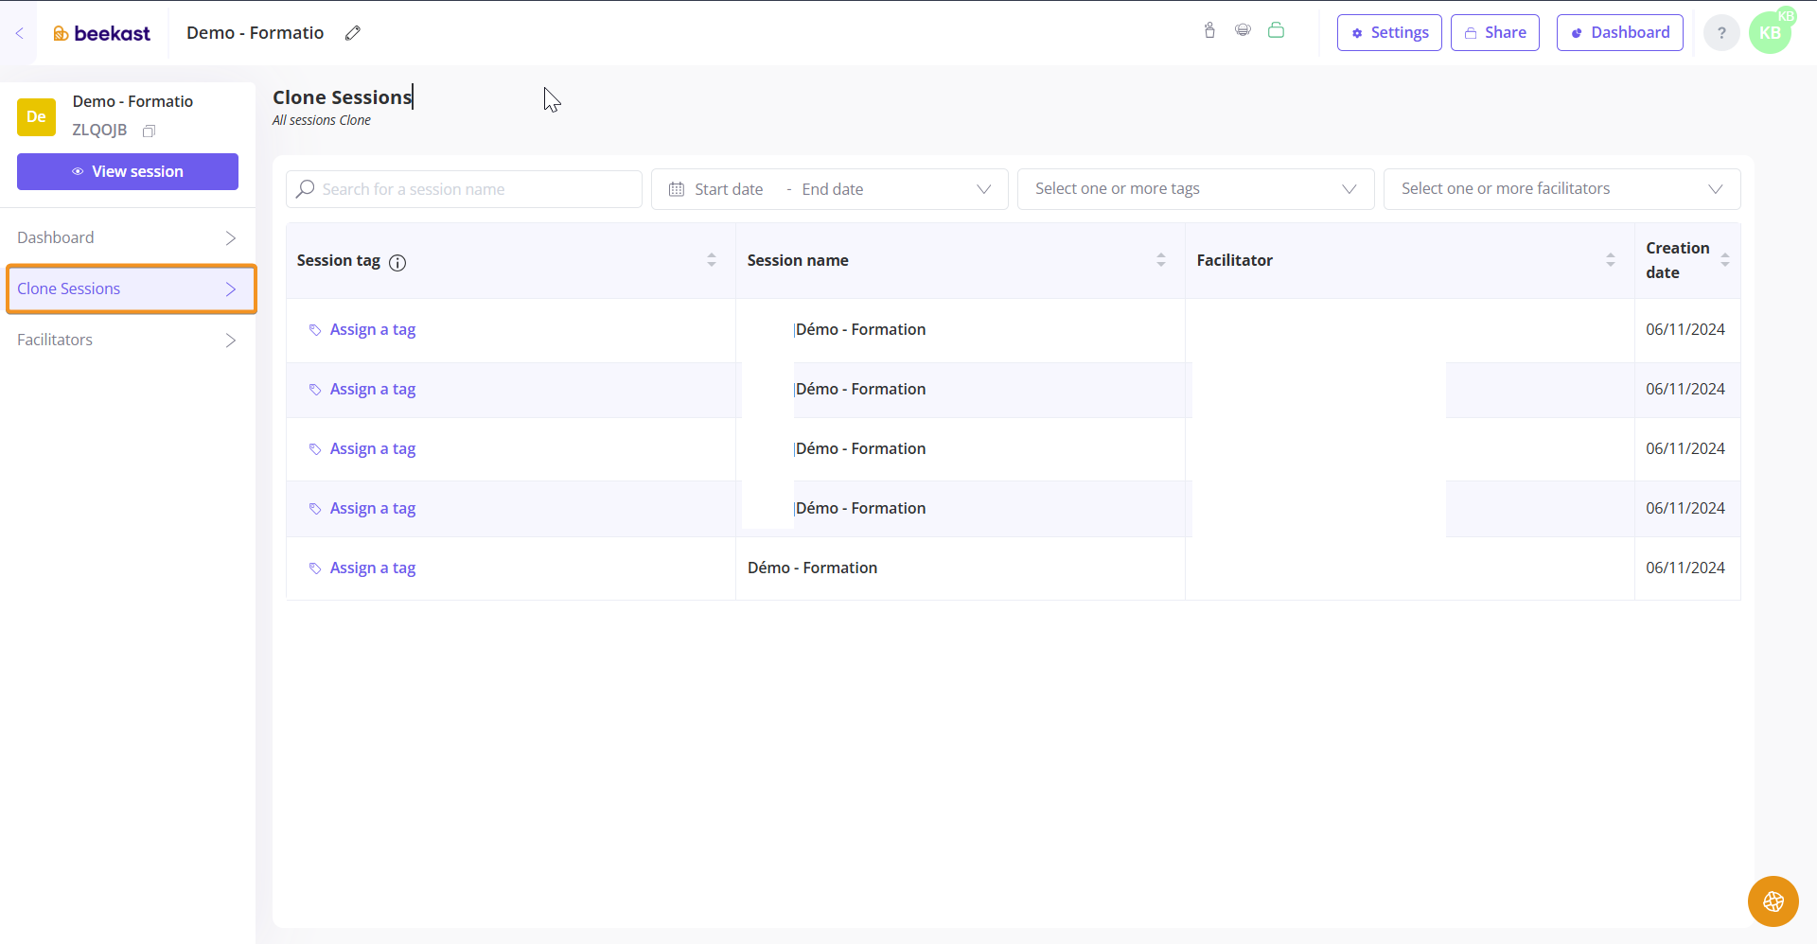
Task: Open the Dashboard button in header
Action: coord(1619,33)
